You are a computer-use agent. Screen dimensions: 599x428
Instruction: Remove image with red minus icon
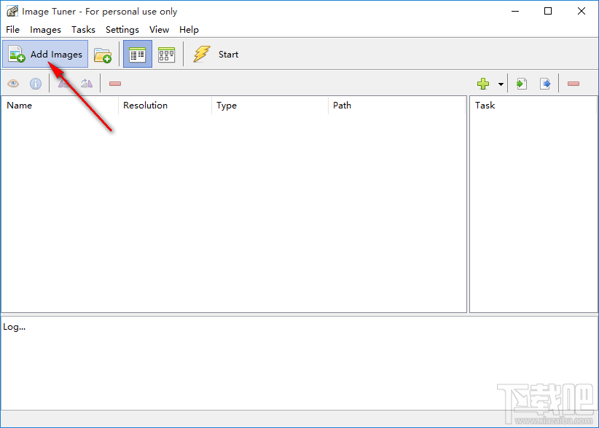tap(115, 84)
